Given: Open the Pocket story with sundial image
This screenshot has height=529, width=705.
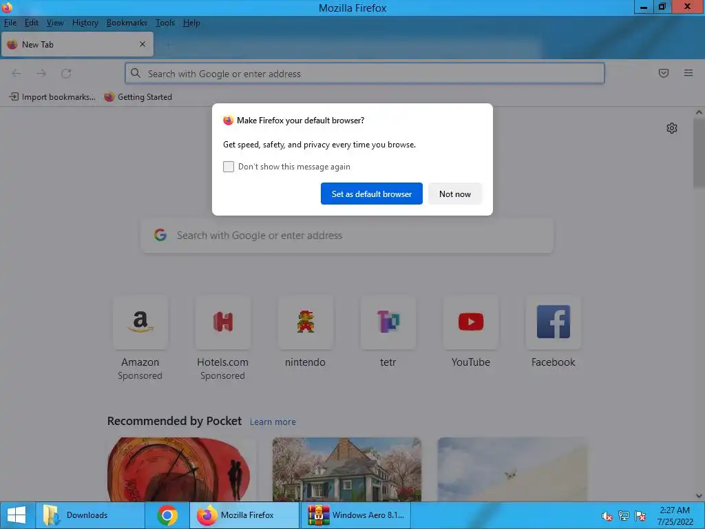Looking at the screenshot, I should (x=182, y=469).
